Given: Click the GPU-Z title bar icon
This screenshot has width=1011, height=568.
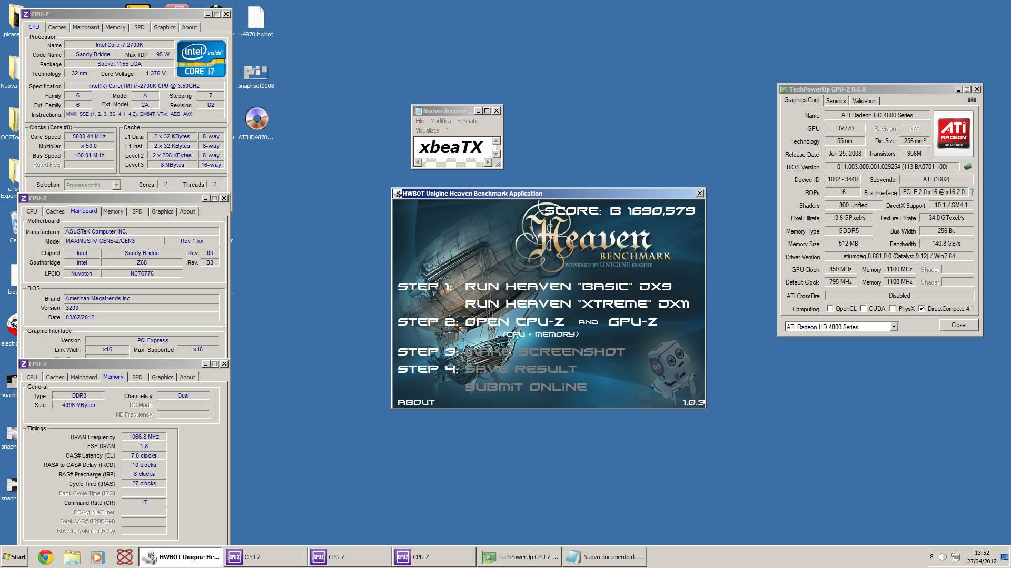Looking at the screenshot, I should point(784,89).
